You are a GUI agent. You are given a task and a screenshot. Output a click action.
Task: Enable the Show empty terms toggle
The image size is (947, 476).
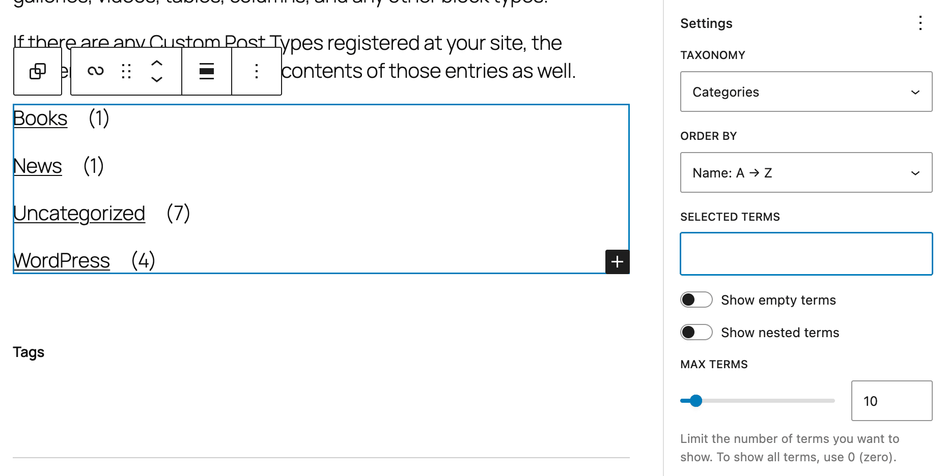coord(696,300)
